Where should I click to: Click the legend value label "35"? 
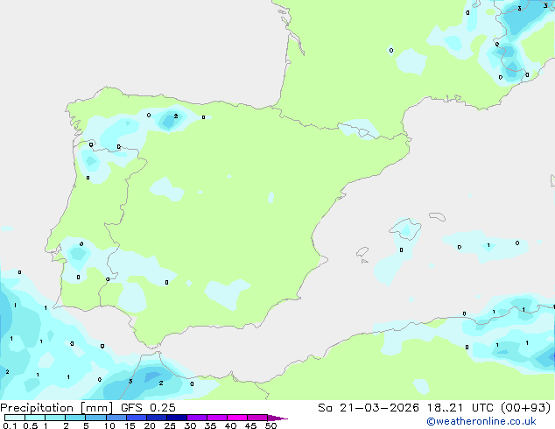coord(210,425)
